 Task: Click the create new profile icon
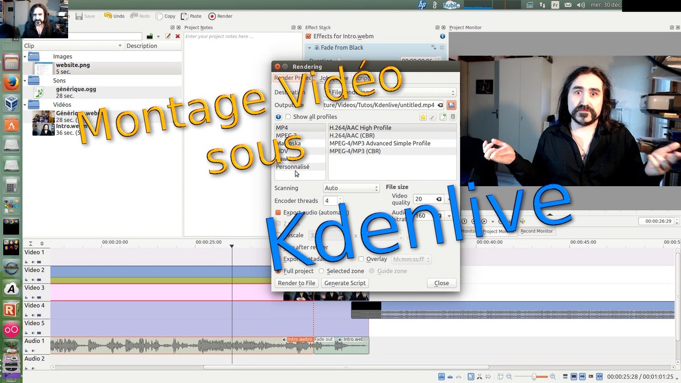(443, 116)
